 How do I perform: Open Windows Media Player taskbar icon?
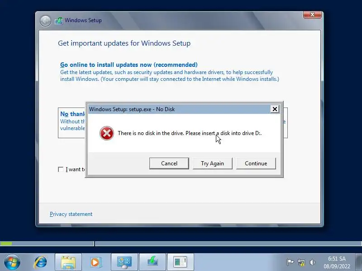(95, 262)
